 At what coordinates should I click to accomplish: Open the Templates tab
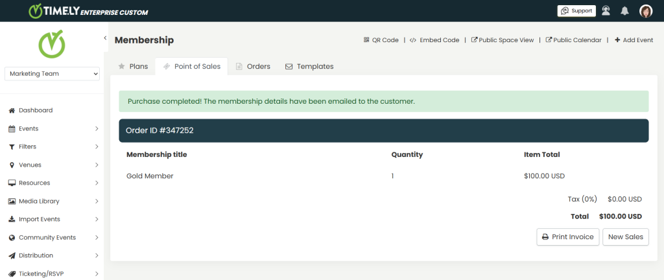tap(309, 66)
